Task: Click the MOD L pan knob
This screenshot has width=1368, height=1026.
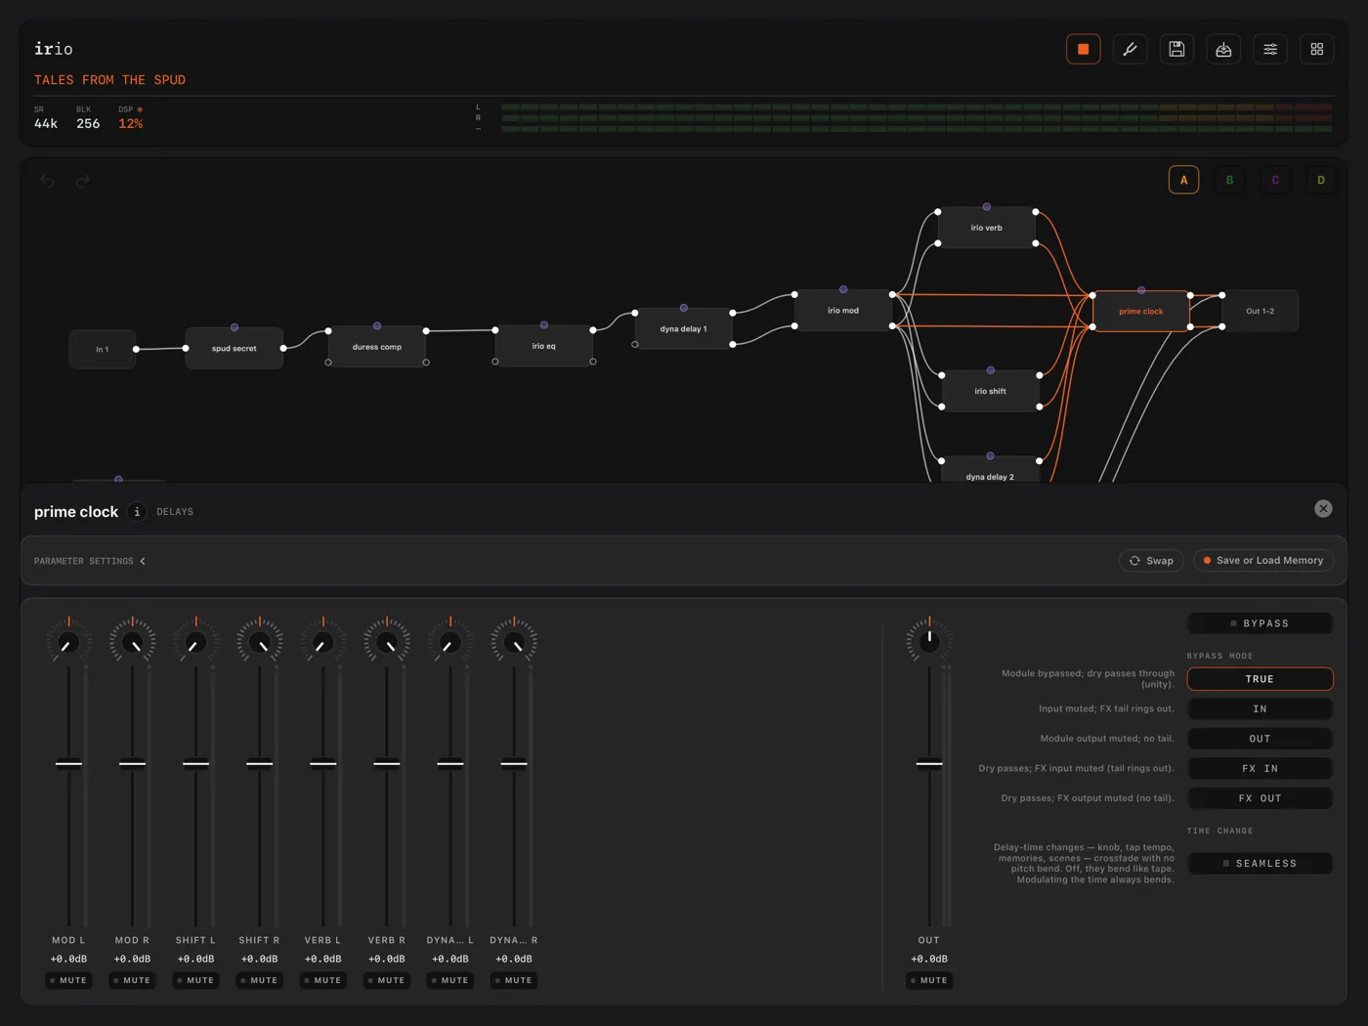Action: [68, 642]
